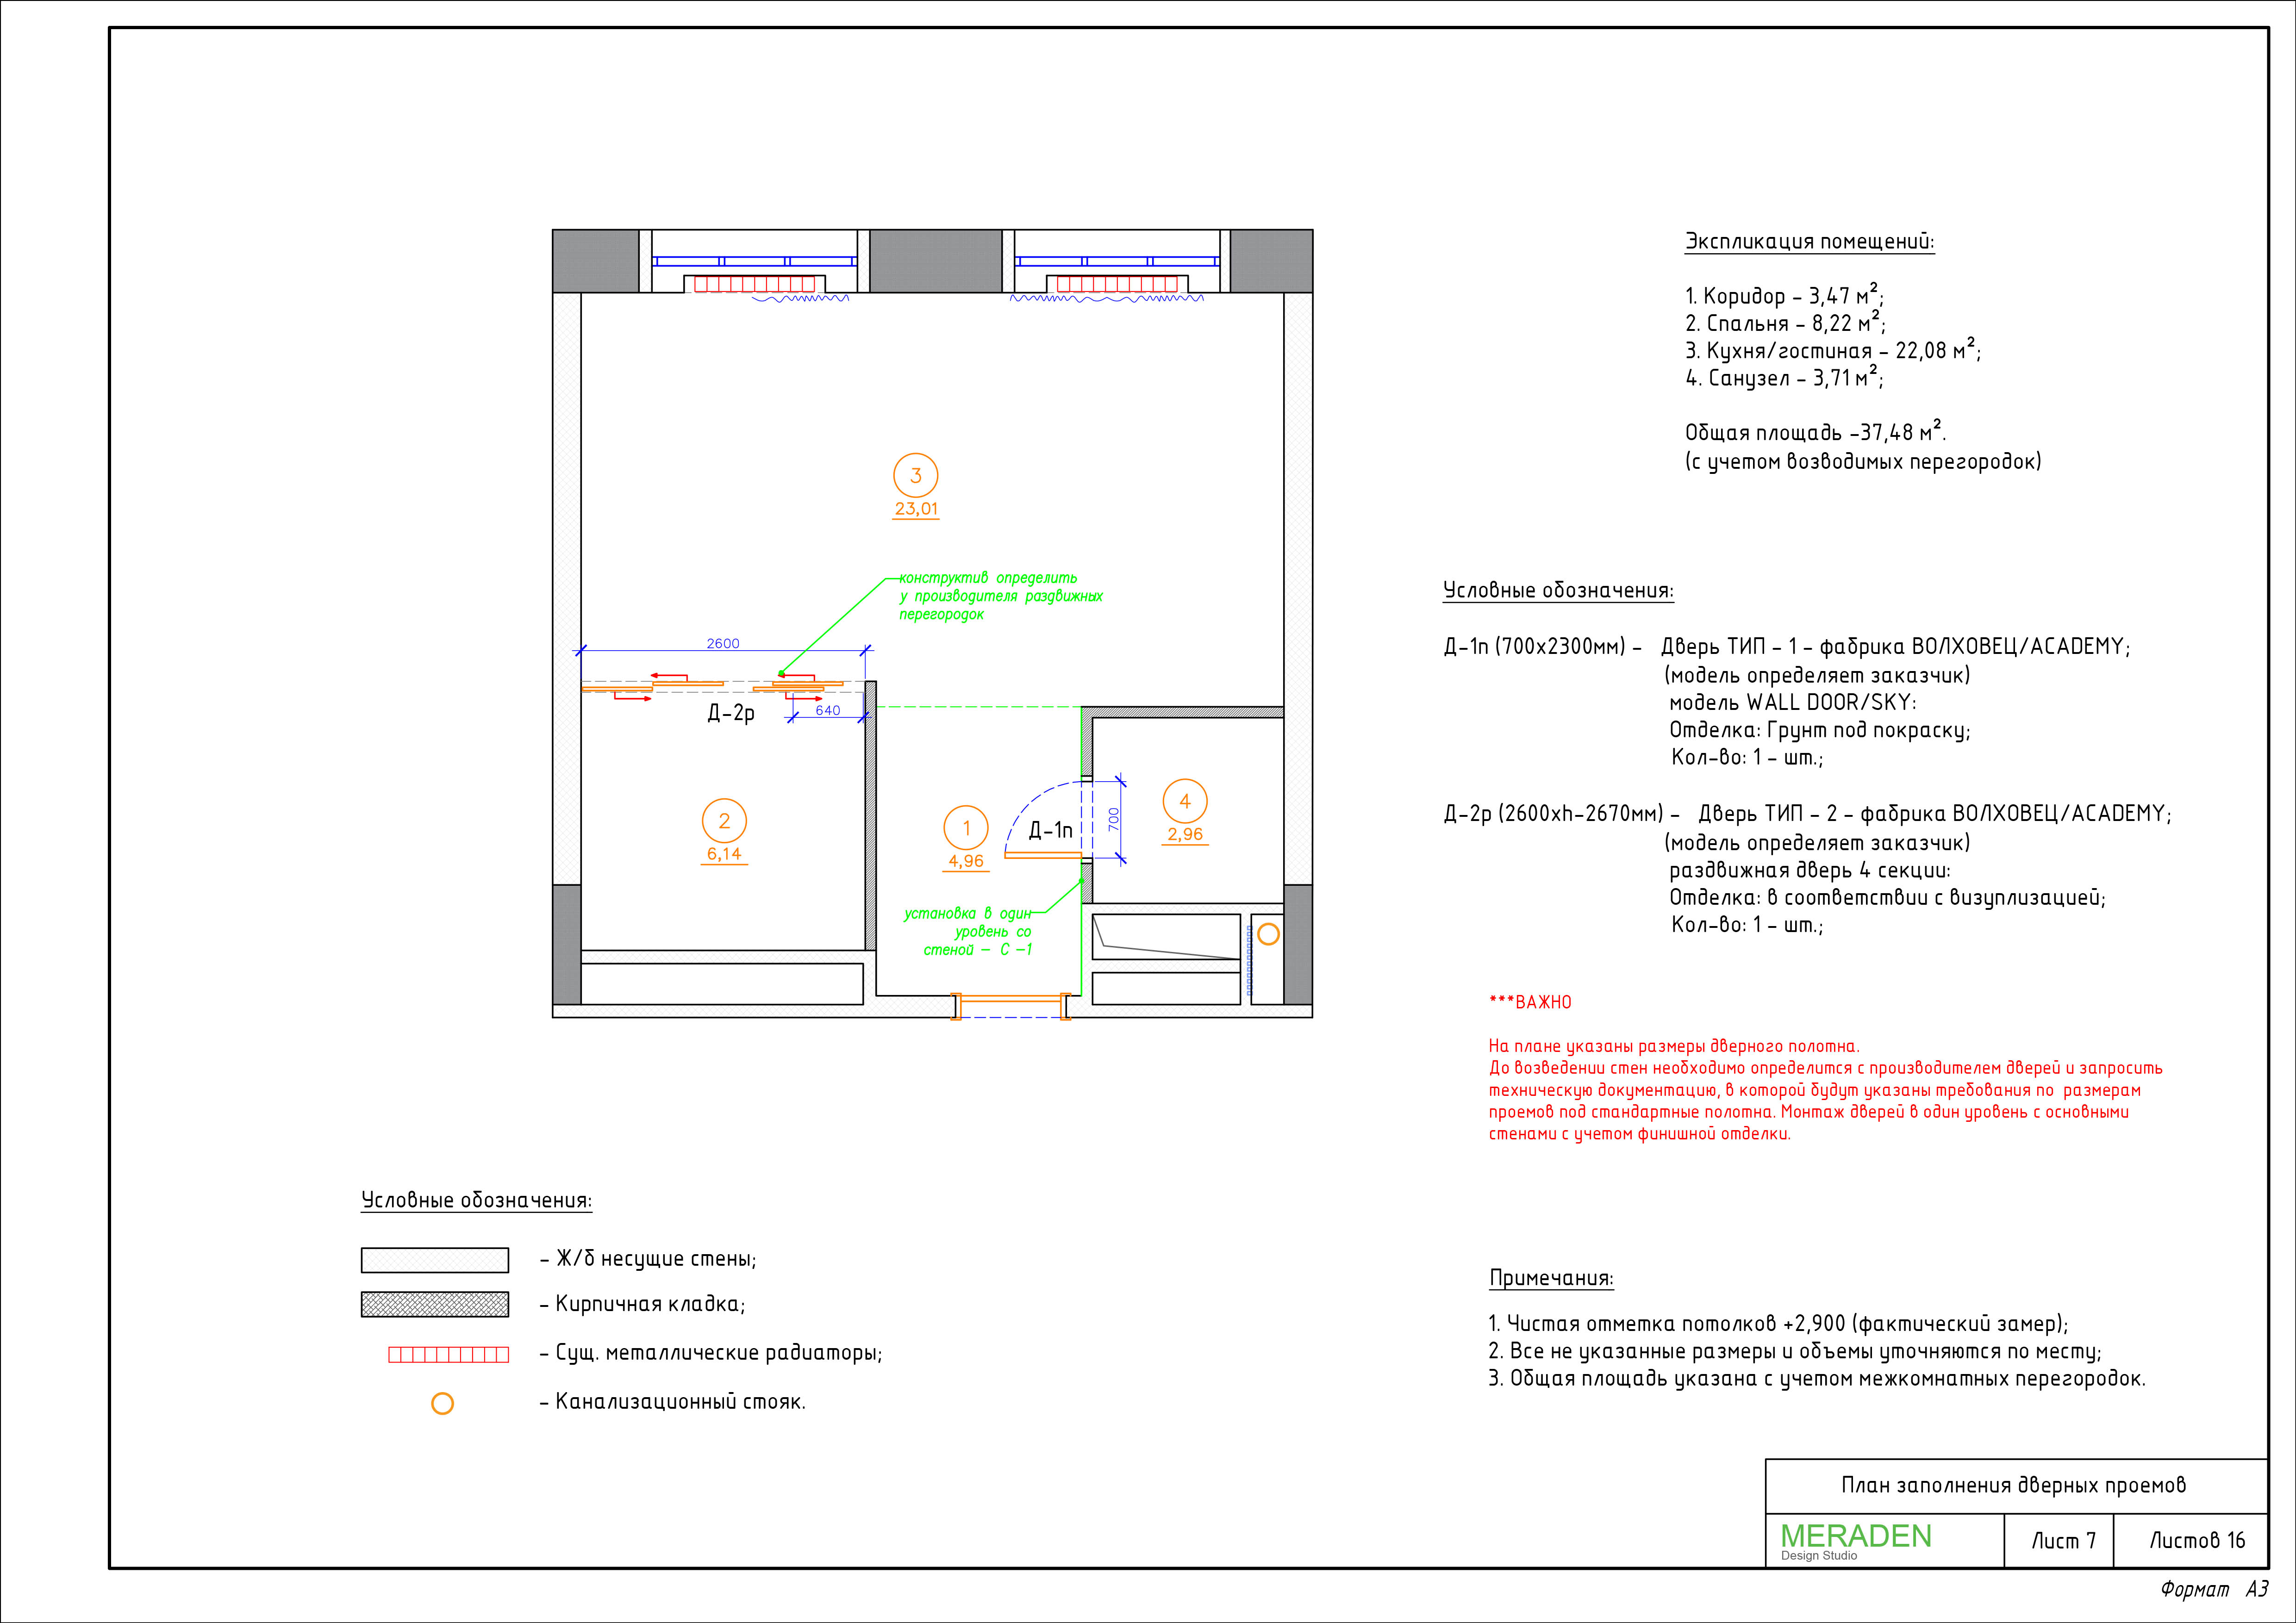Click room number 1 circle marker

point(966,828)
